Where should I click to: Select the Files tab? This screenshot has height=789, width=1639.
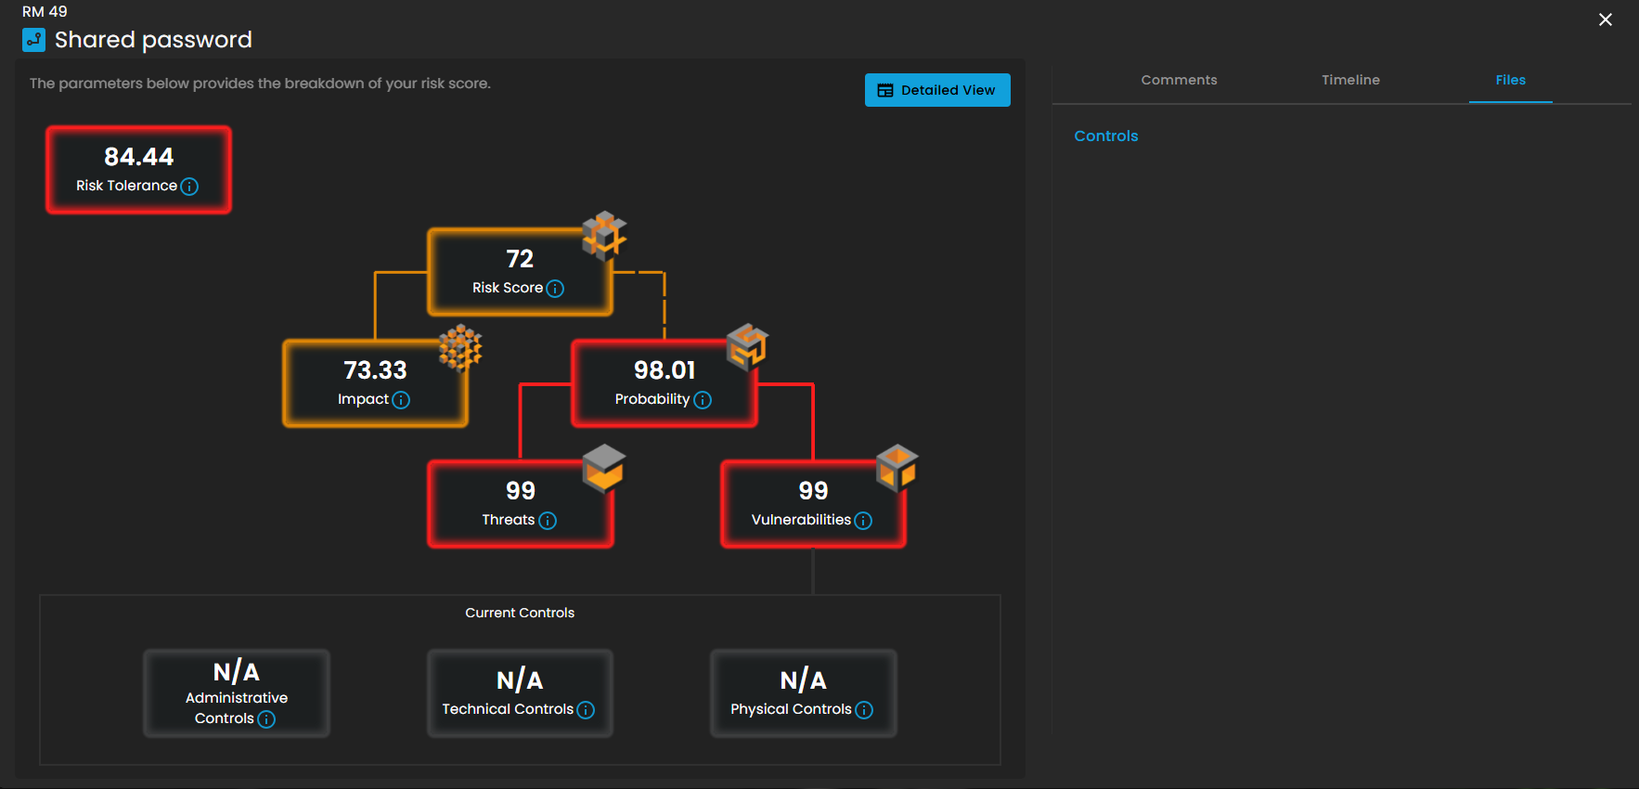(x=1510, y=80)
